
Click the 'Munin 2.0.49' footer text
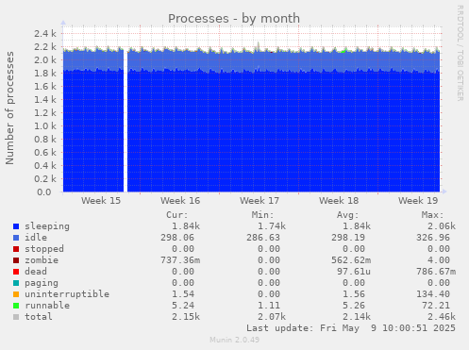click(234, 340)
